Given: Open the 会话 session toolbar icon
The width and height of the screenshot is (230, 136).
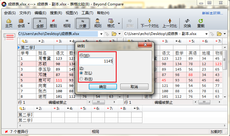Looking at the screenshot, I should pos(21,23).
